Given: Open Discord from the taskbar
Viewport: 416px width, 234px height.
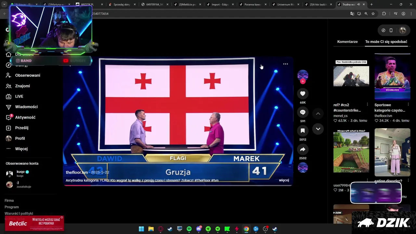Looking at the screenshot, I should point(199,229).
